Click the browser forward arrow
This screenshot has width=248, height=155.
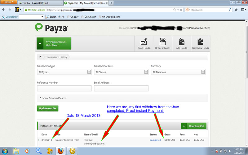point(10,10)
